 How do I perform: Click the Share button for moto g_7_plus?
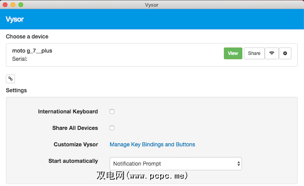pyautogui.click(x=254, y=54)
